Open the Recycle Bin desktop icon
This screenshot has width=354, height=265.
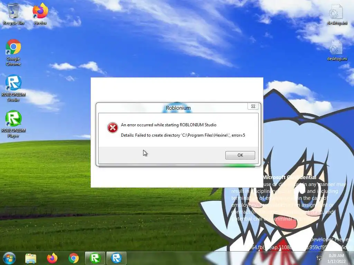(13, 14)
